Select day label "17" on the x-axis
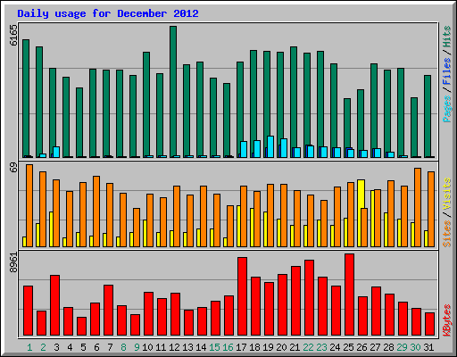Viewport: 457px width, 357px height. (241, 347)
